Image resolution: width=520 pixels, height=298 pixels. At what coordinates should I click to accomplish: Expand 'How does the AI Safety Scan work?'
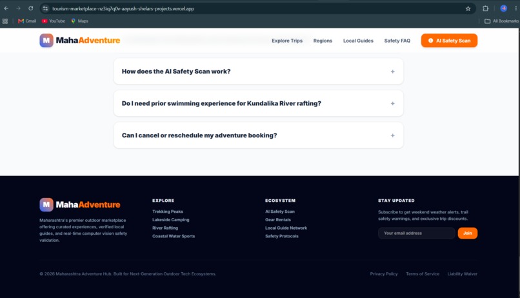click(258, 71)
